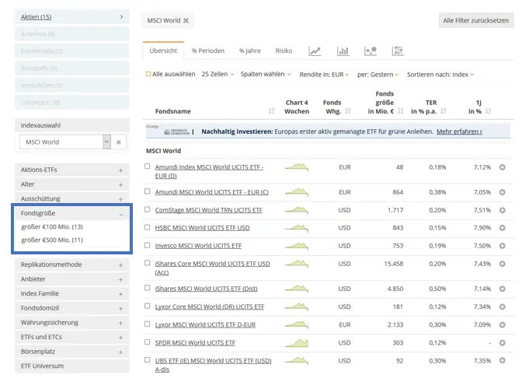Open the Spalten wählen dropdown

tap(266, 74)
